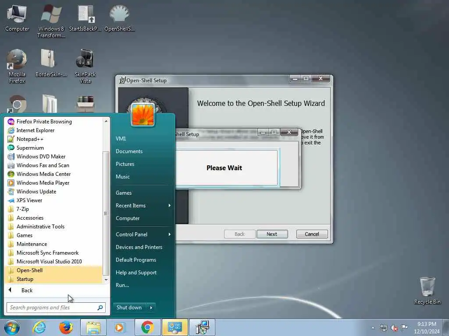Open Devices and Printers
449x336 pixels.
tap(139, 247)
